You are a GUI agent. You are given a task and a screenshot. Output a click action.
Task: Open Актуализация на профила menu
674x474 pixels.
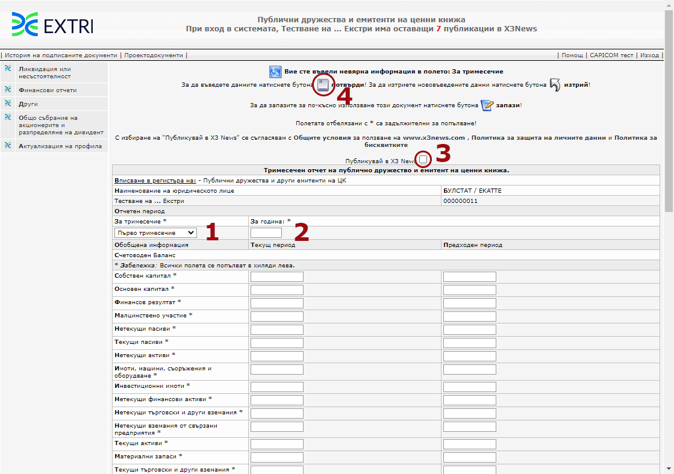(60, 146)
